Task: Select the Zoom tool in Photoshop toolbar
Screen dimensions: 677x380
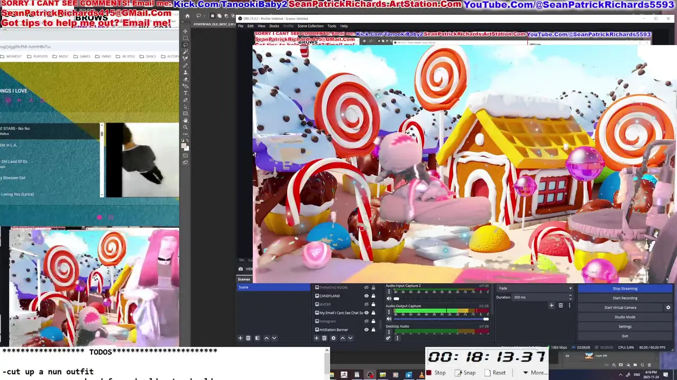Action: pyautogui.click(x=185, y=127)
